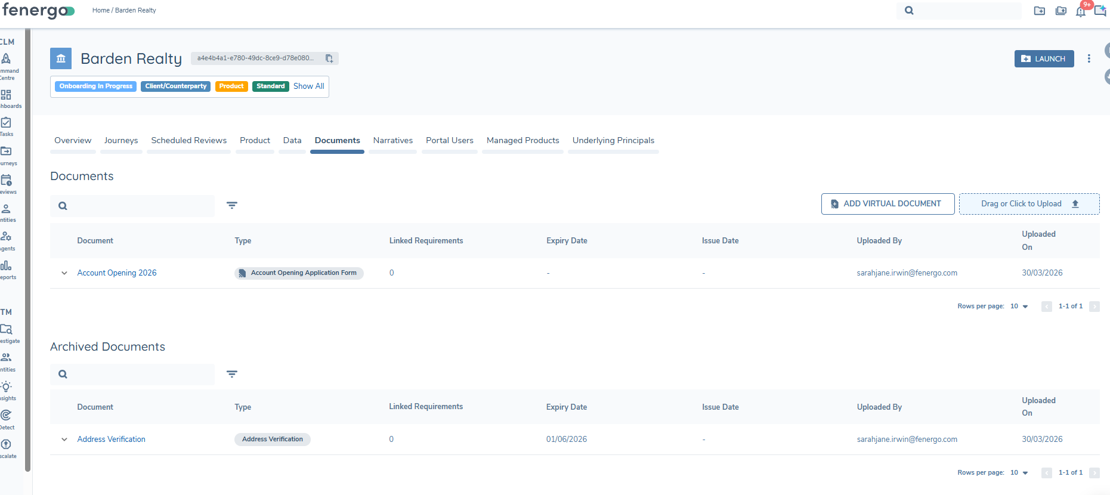Open the TM Entities sidebar icon
Screen dimensions: 1110x495
click(6, 357)
